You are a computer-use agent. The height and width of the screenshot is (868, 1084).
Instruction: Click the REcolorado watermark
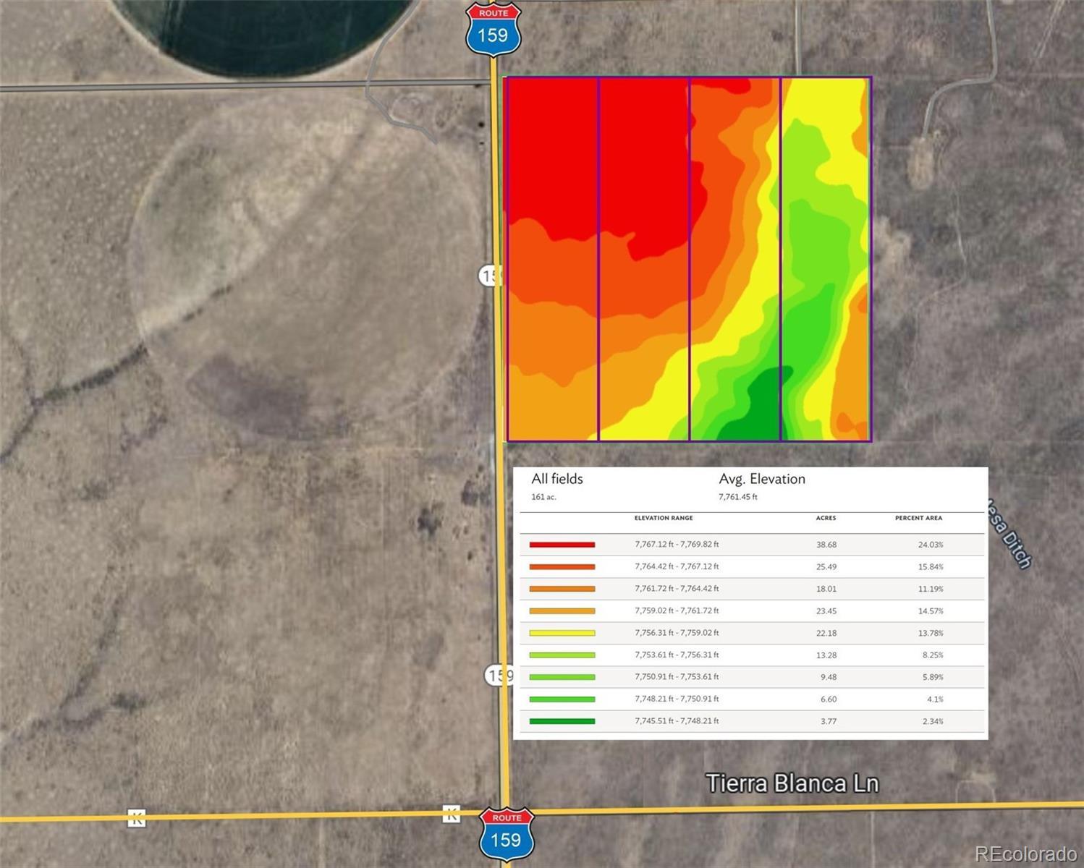point(1025,854)
